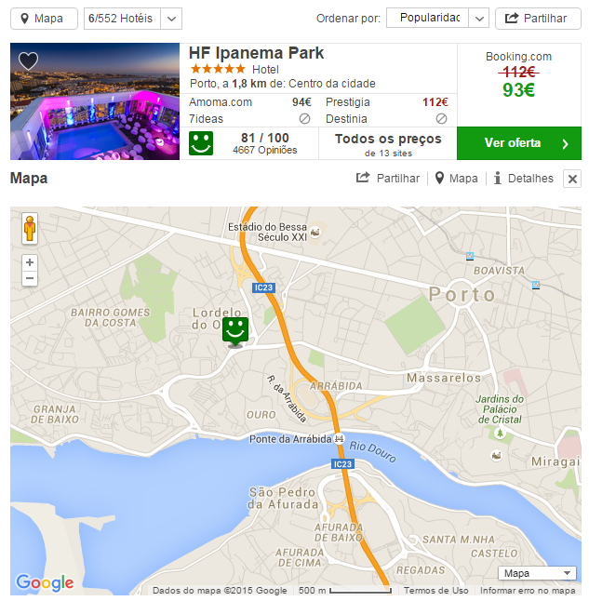
Task: Click the Google logo on the map
Action: coord(45,582)
